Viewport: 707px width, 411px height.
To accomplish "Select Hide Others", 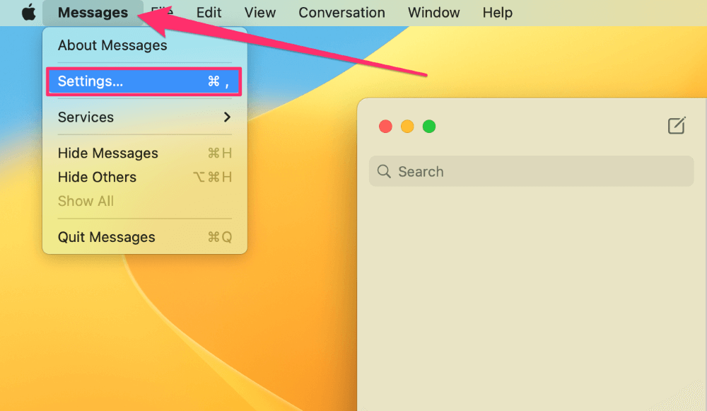I will click(x=144, y=178).
